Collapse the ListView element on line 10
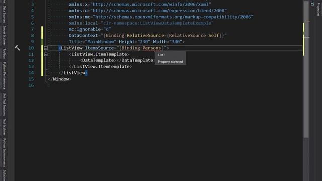 click(46, 48)
